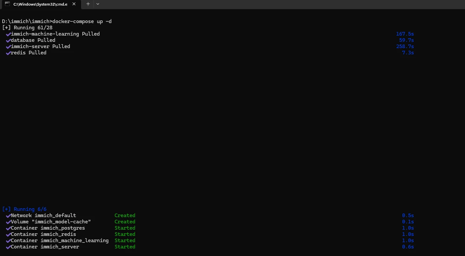Click the checkmark beside Container immich_server
The width and height of the screenshot is (465, 256).
[x=8, y=247]
